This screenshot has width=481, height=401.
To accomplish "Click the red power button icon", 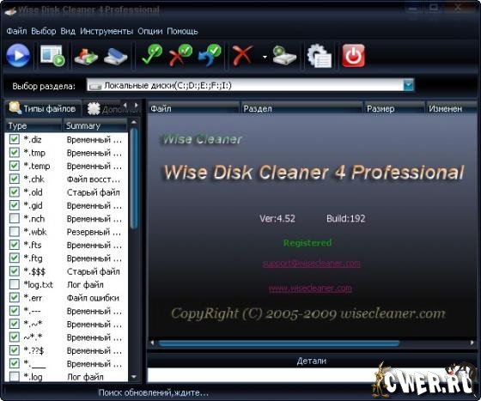I will [353, 56].
